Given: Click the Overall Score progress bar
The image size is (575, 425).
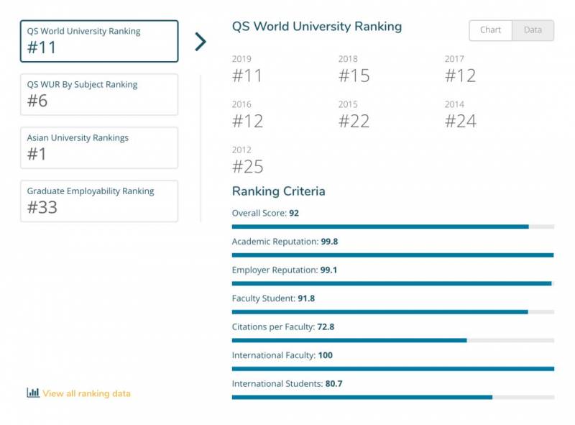Looking at the screenshot, I should (x=392, y=227).
